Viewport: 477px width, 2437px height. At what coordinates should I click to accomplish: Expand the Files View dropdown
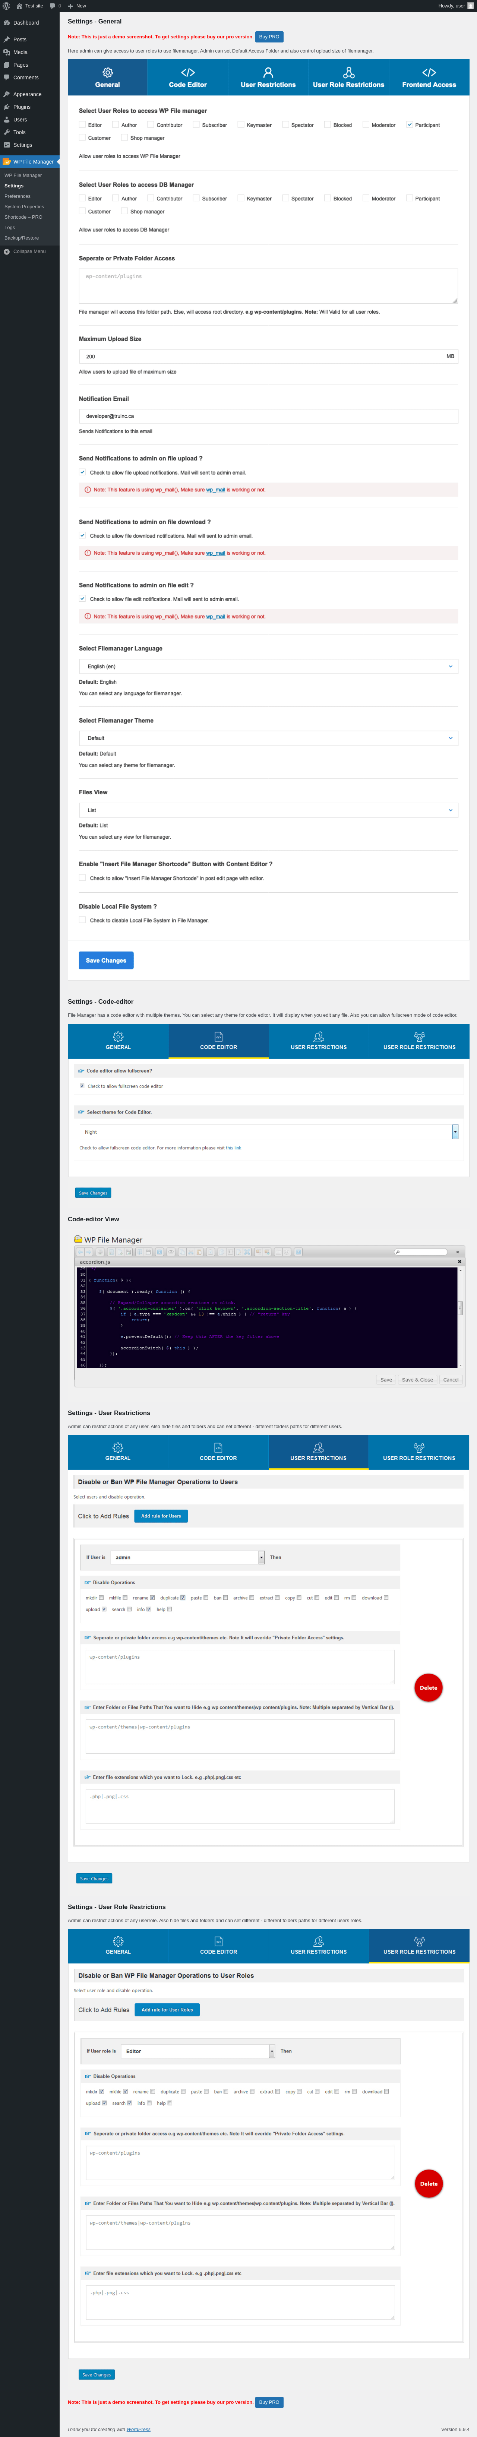[x=268, y=810]
